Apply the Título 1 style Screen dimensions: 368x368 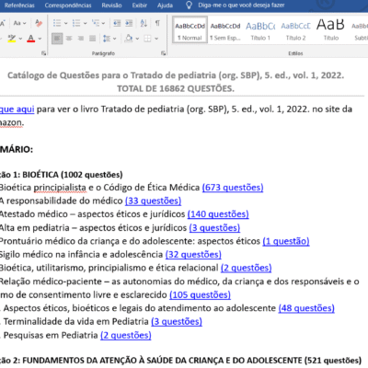click(x=260, y=30)
